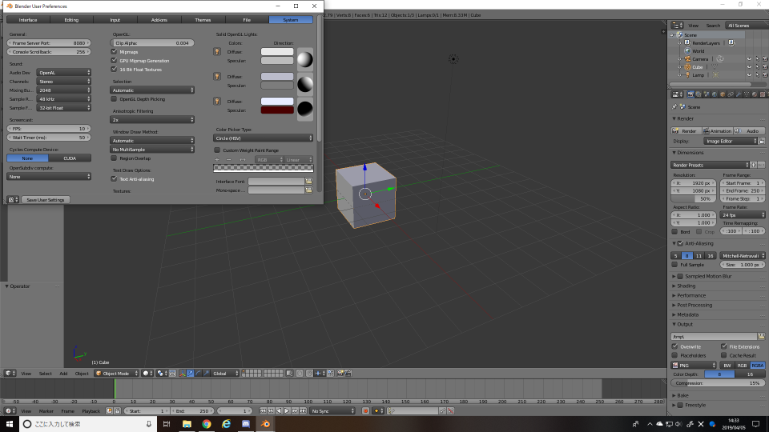769x432 pixels.
Task: Click the Audio mixdown button
Action: 750,130
